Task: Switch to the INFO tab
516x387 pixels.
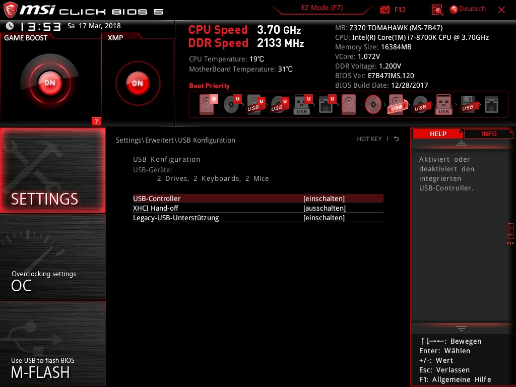Action: pos(489,134)
